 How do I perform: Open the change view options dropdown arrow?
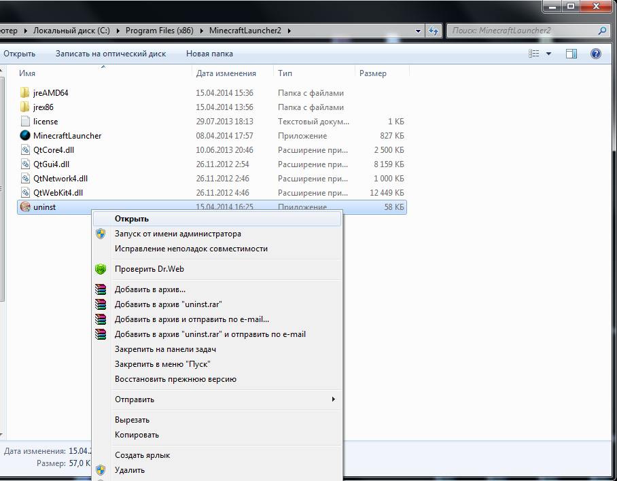[549, 54]
